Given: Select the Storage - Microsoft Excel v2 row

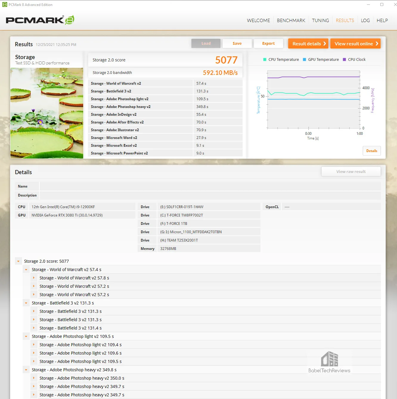Looking at the screenshot, I should click(x=165, y=146).
